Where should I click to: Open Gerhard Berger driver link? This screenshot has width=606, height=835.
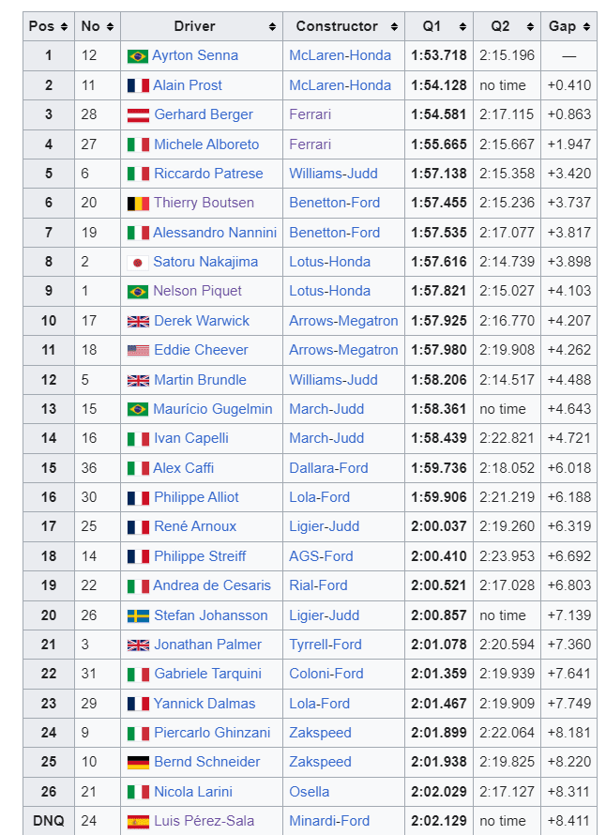click(x=204, y=114)
